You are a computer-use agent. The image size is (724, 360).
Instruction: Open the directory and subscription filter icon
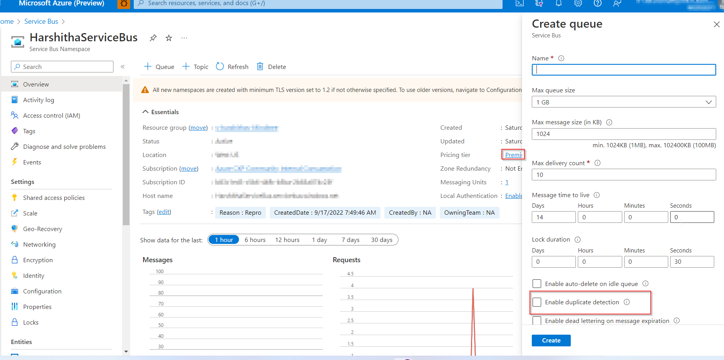[539, 3]
